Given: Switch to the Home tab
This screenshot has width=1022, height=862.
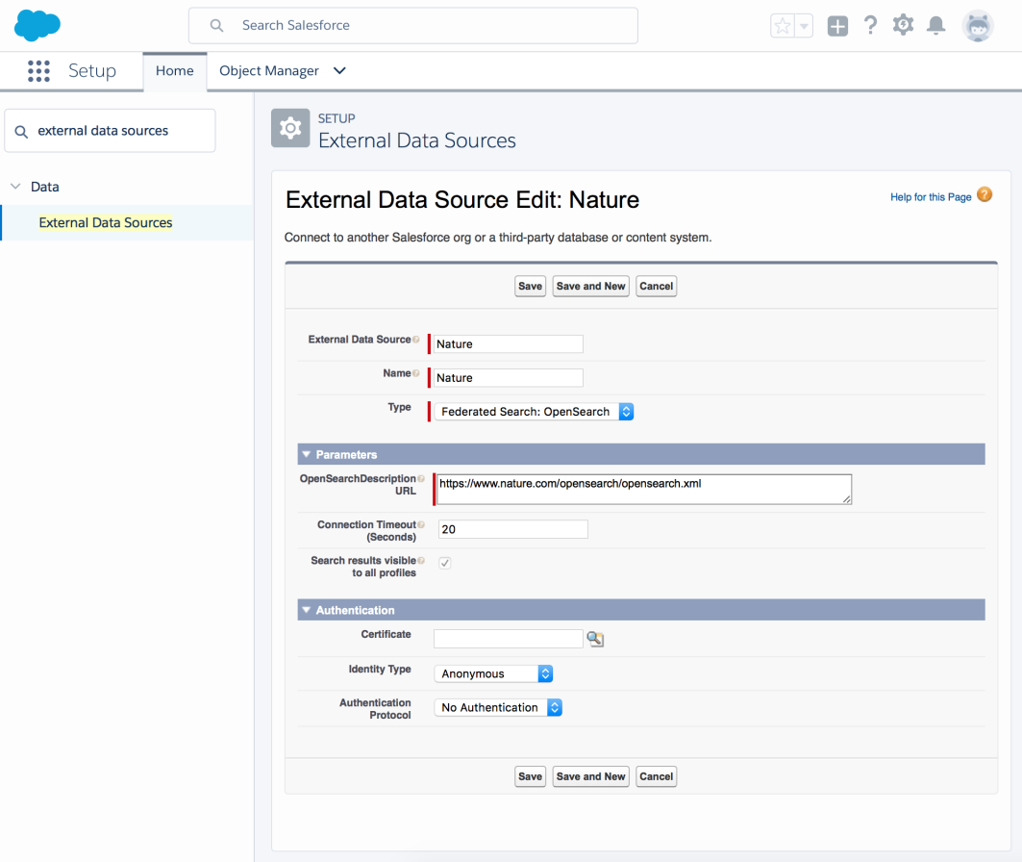Looking at the screenshot, I should (x=175, y=71).
